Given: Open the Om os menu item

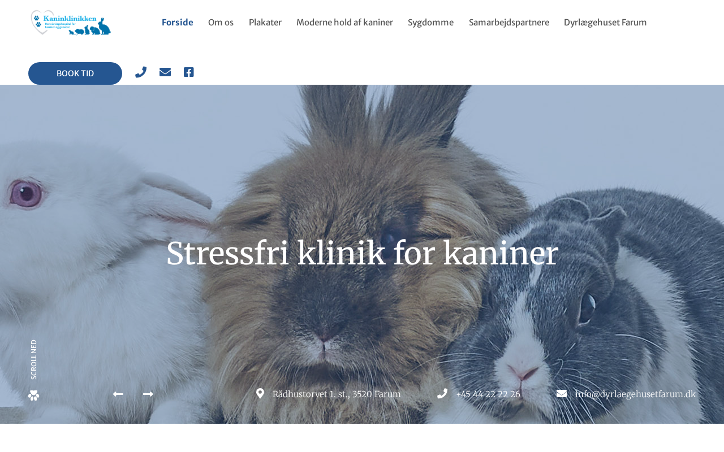Looking at the screenshot, I should 221,23.
